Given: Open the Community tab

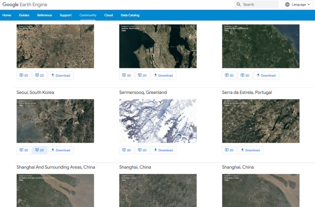Looking at the screenshot, I should click(x=88, y=15).
